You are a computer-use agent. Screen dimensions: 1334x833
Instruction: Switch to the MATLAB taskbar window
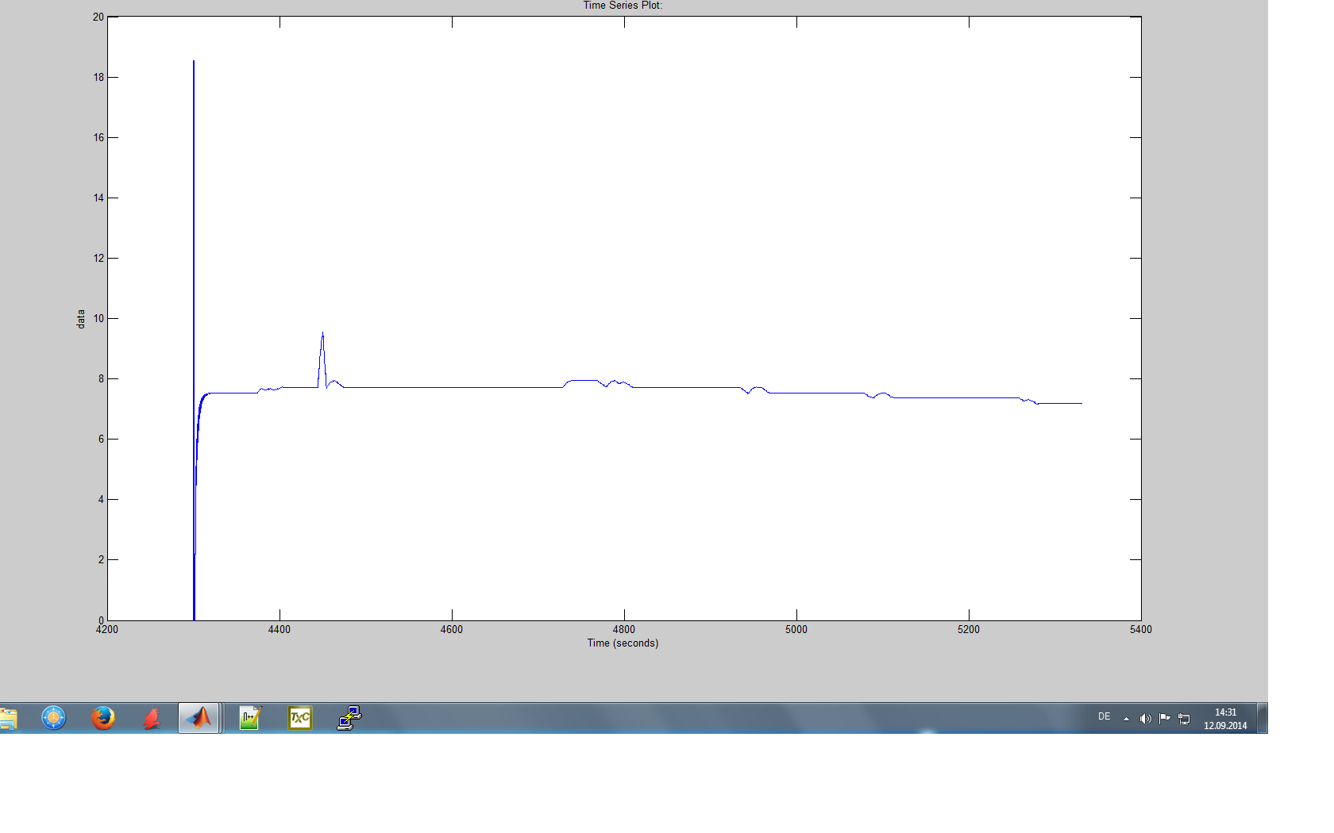199,719
